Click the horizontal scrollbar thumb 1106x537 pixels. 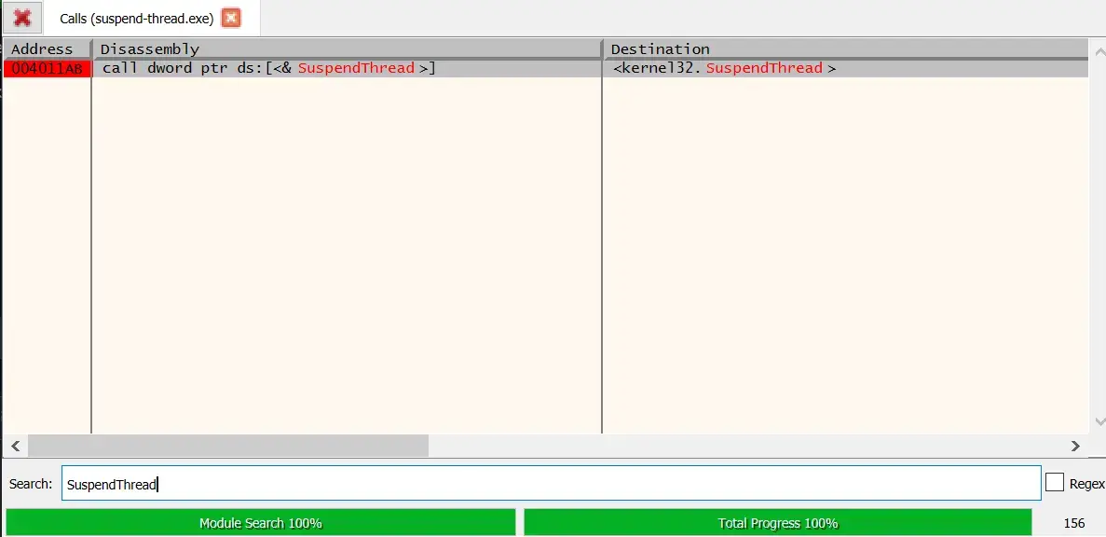(x=228, y=446)
